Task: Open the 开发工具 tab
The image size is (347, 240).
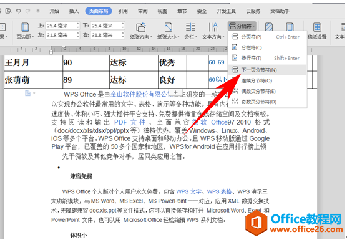Action: coord(226,11)
